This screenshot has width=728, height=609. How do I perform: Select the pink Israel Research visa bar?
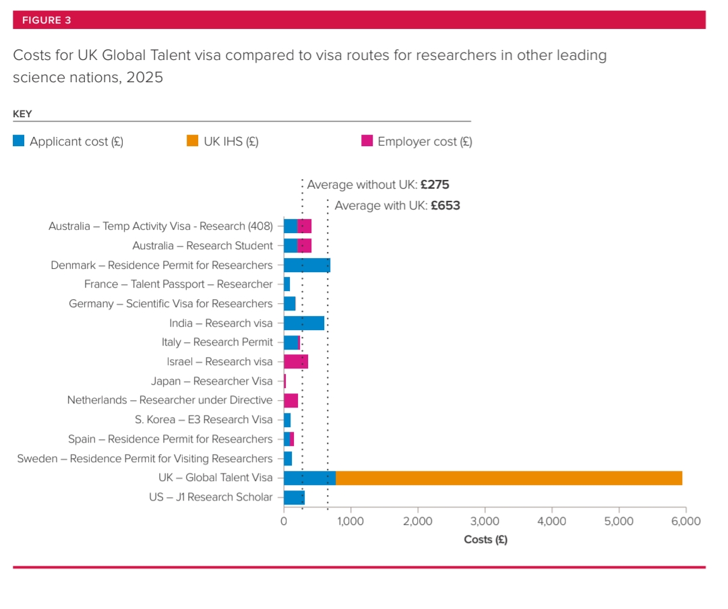[x=296, y=362]
